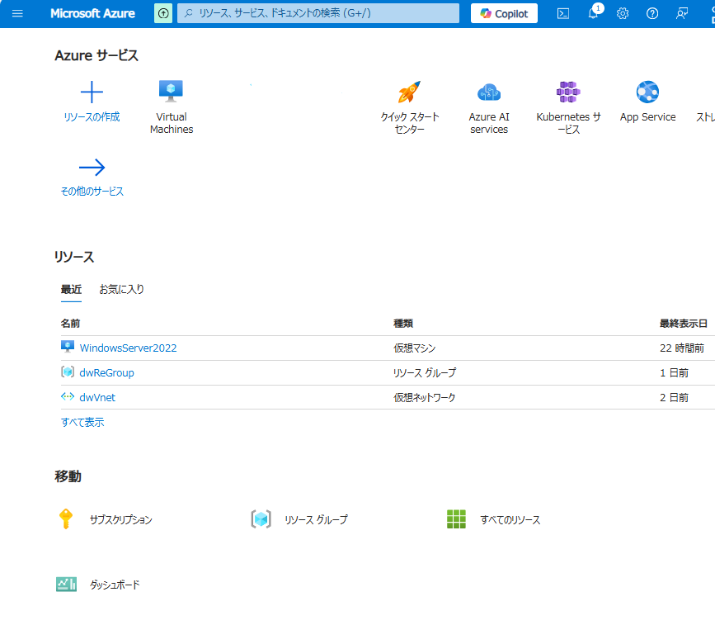Open the dwReGroup resource link
Viewport: 715px width, 625px height.
[106, 372]
